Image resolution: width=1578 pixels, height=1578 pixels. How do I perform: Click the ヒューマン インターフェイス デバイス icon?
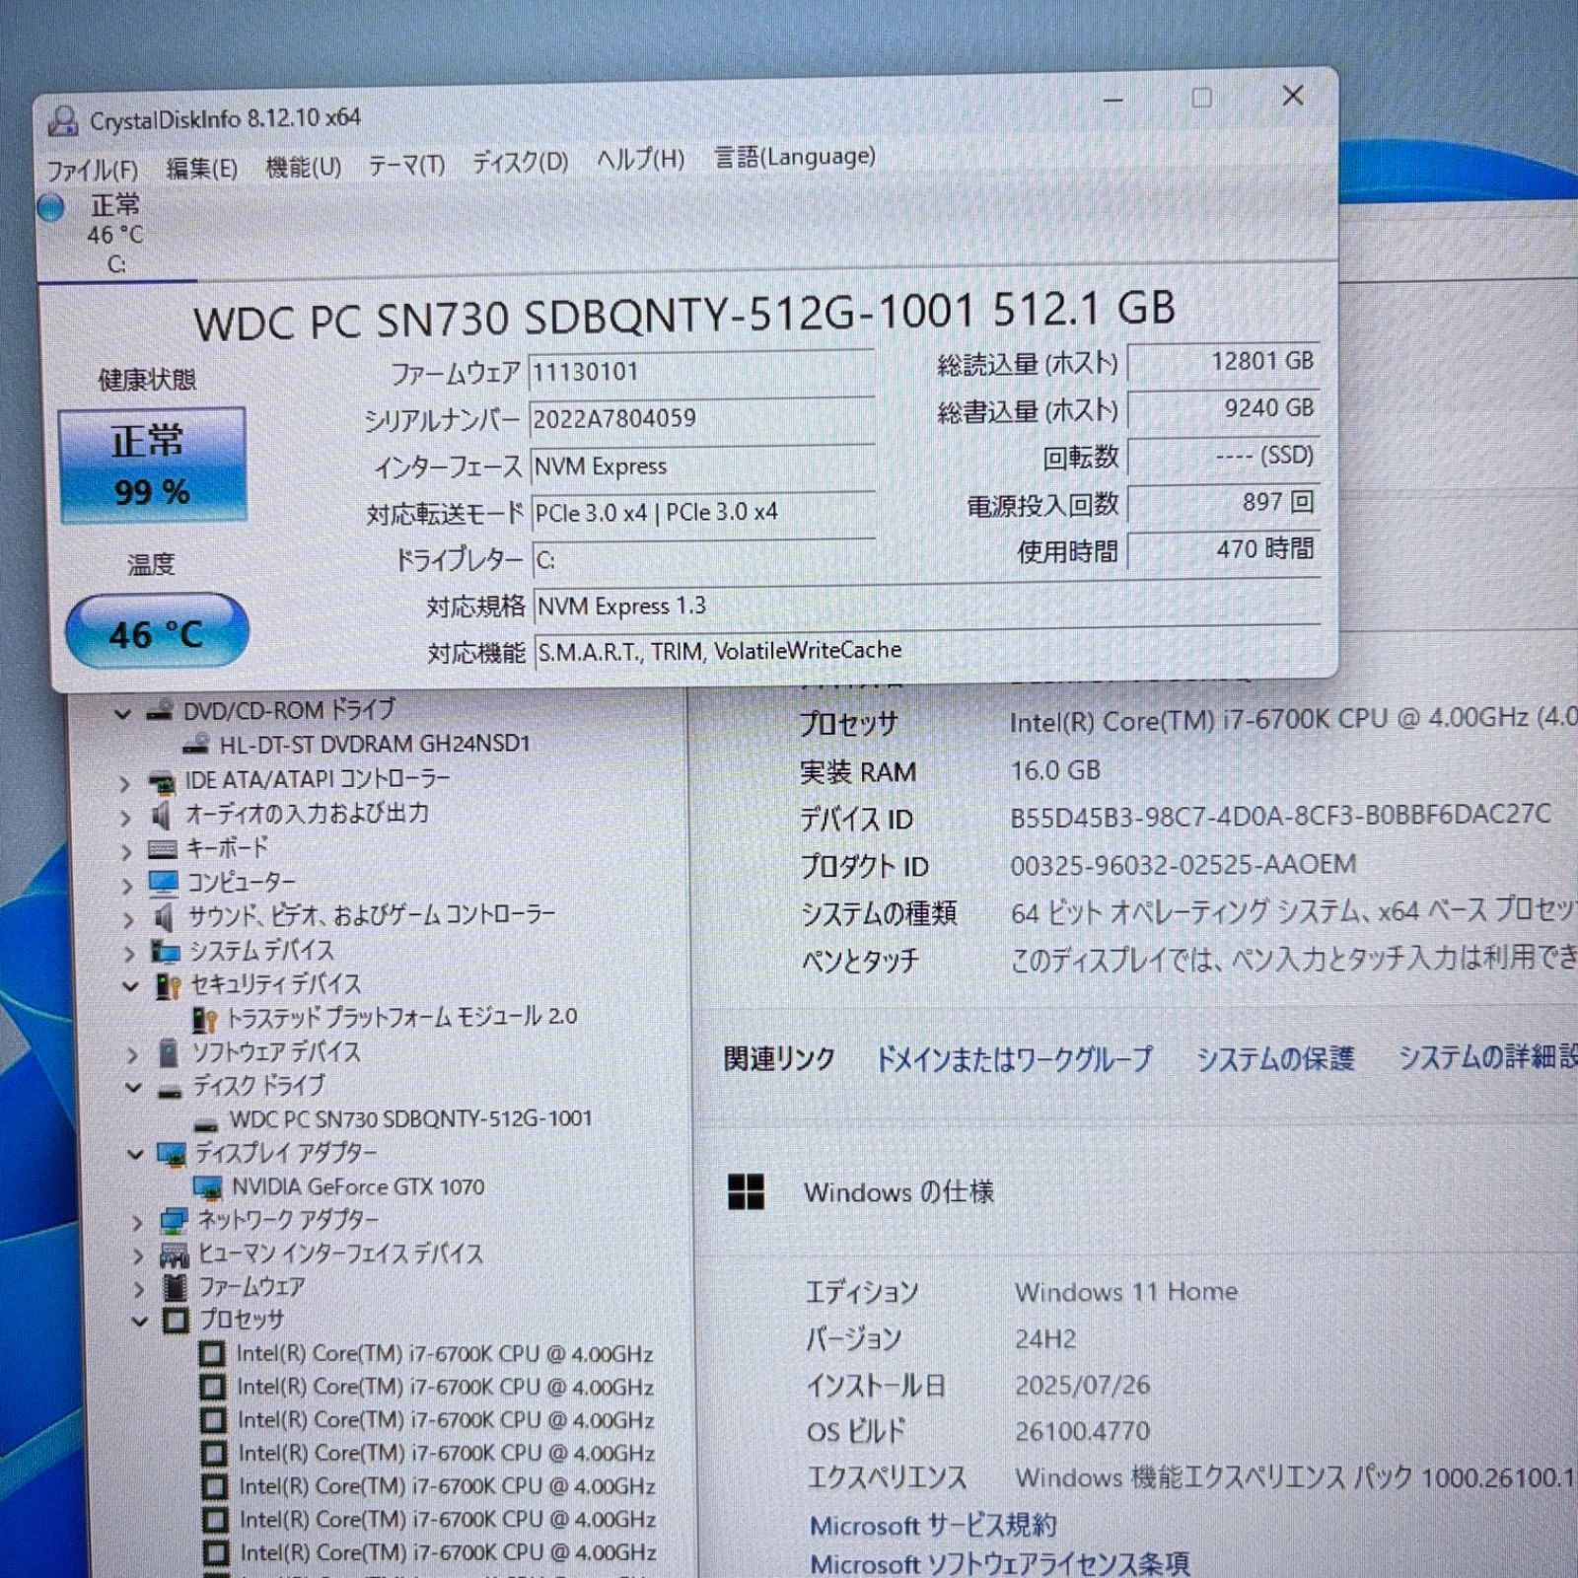(175, 1256)
